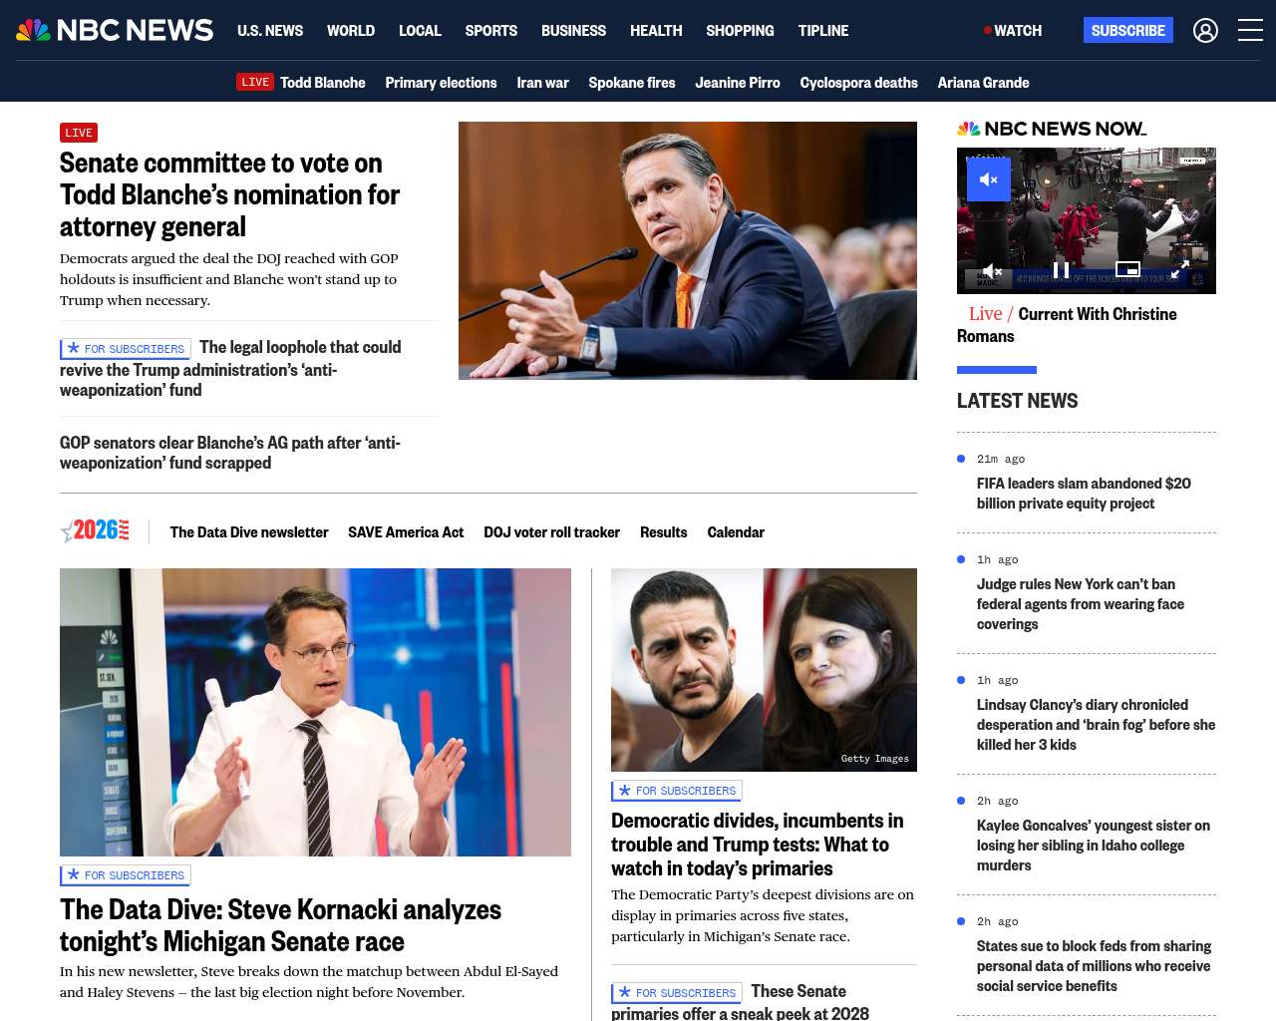
Task: Click the Latest News heading
Action: [x=1017, y=401]
